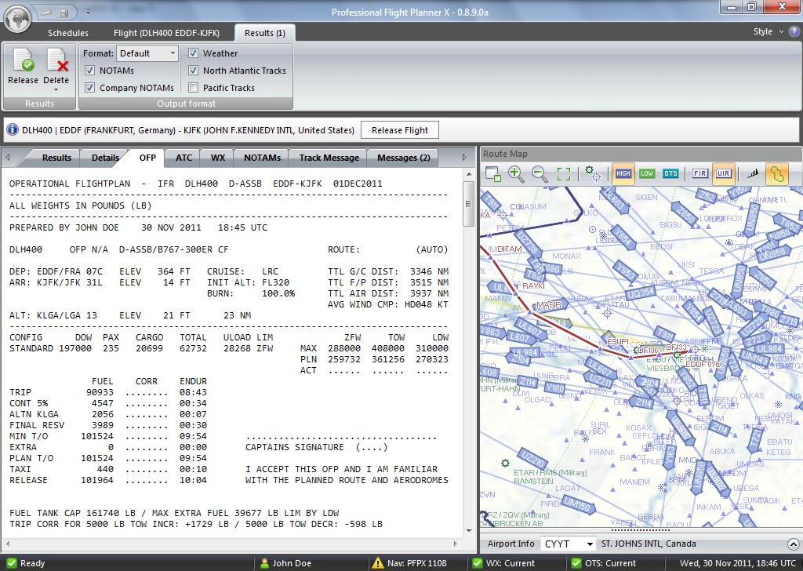Screen dimensions: 803x571
Task: Open the NOTAMs document tab
Action: click(262, 158)
